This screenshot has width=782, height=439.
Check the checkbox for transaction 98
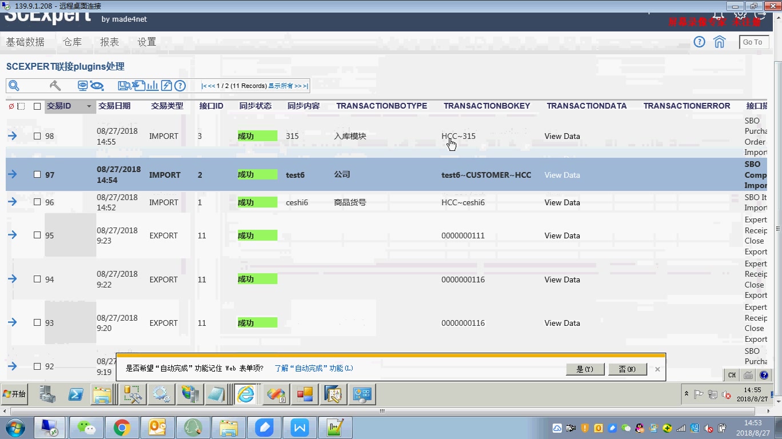(37, 135)
